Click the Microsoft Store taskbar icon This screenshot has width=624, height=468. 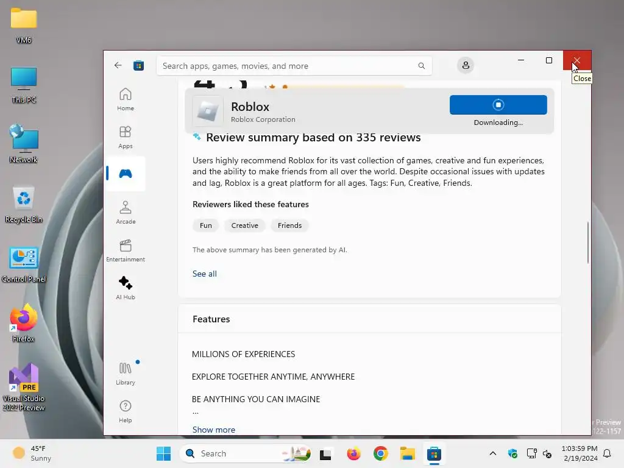434,453
